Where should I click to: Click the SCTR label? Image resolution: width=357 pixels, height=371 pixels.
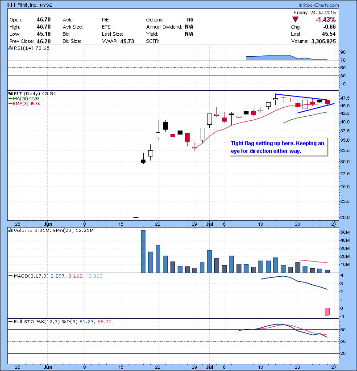[153, 41]
